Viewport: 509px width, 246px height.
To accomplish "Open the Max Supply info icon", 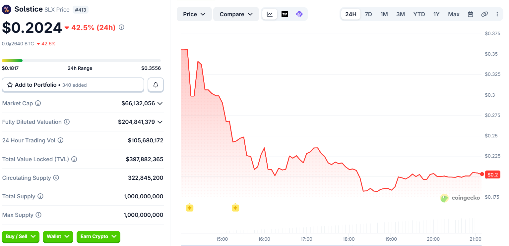I will (x=38, y=215).
